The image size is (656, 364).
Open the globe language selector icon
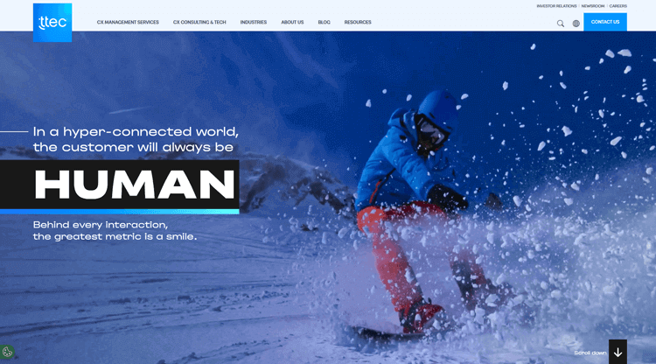tap(576, 24)
